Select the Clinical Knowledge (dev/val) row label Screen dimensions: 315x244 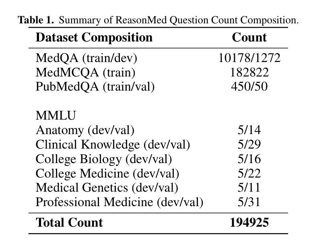coord(113,144)
